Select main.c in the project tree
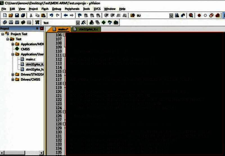 pos(30,59)
